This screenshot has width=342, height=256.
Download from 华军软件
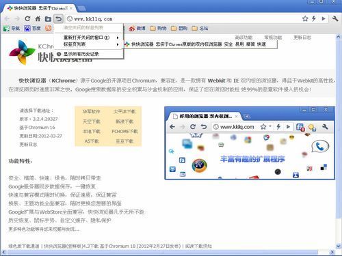tap(91, 111)
